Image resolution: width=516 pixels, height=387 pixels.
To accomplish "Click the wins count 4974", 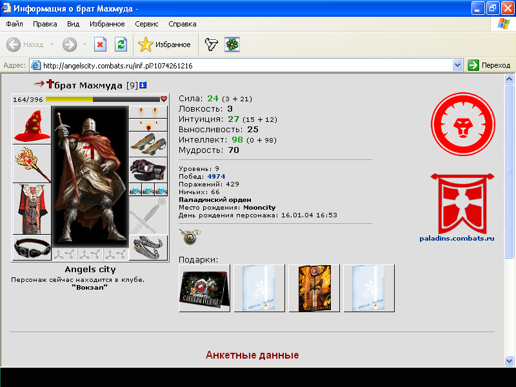I will [x=216, y=176].
